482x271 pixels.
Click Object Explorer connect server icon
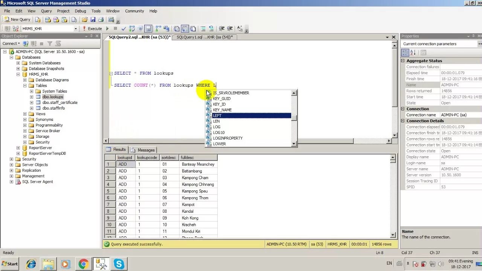(26, 43)
